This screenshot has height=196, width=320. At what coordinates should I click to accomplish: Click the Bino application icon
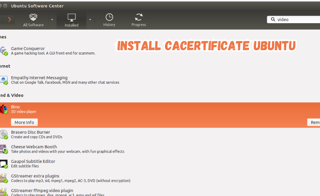point(4,109)
